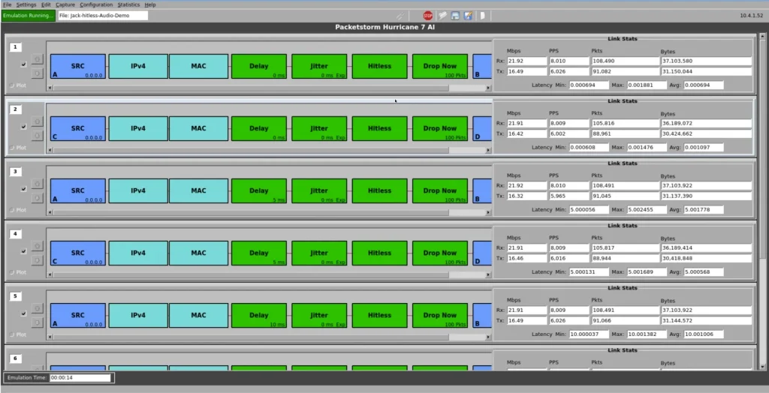This screenshot has height=393, width=769.
Task: Click the link number 4 label box
Action: tap(15, 234)
